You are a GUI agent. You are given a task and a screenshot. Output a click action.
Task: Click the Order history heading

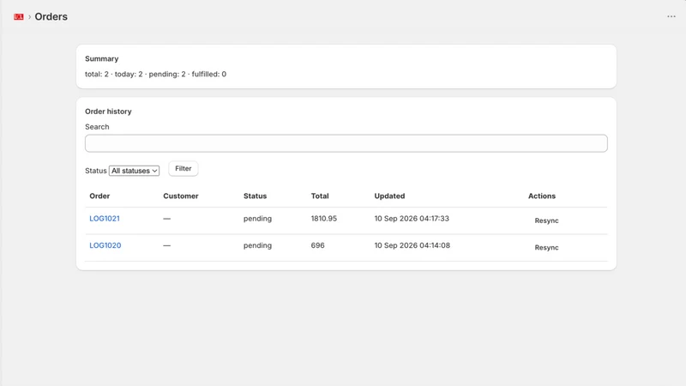(x=108, y=112)
